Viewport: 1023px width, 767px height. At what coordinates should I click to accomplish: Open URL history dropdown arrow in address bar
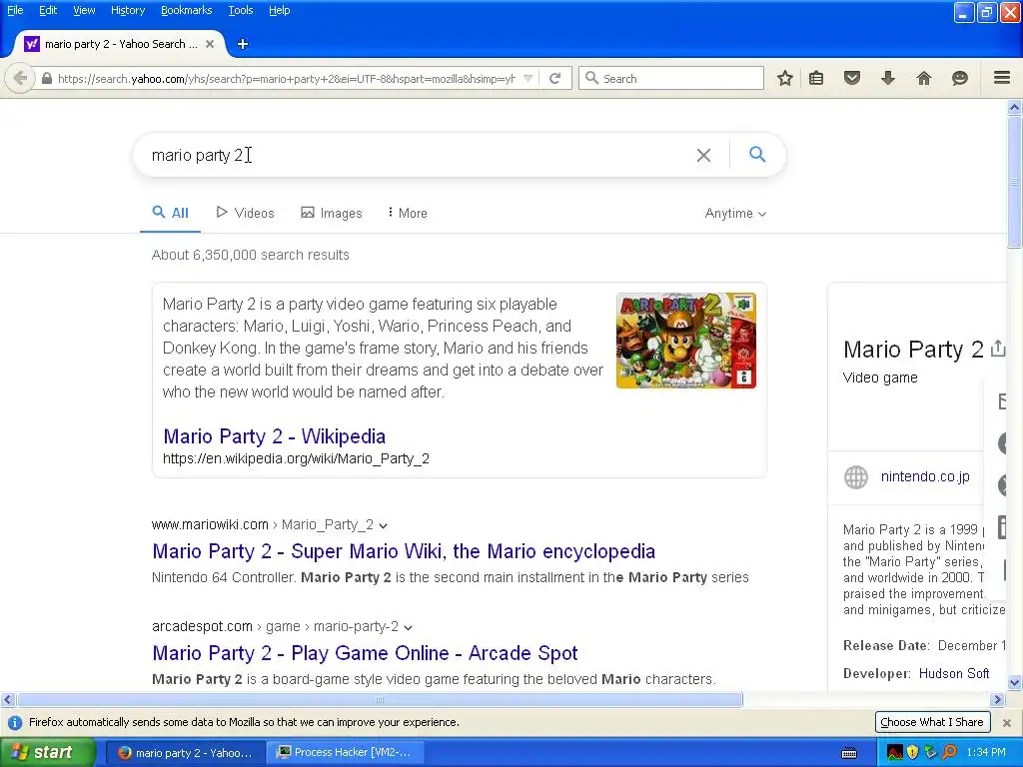point(528,78)
